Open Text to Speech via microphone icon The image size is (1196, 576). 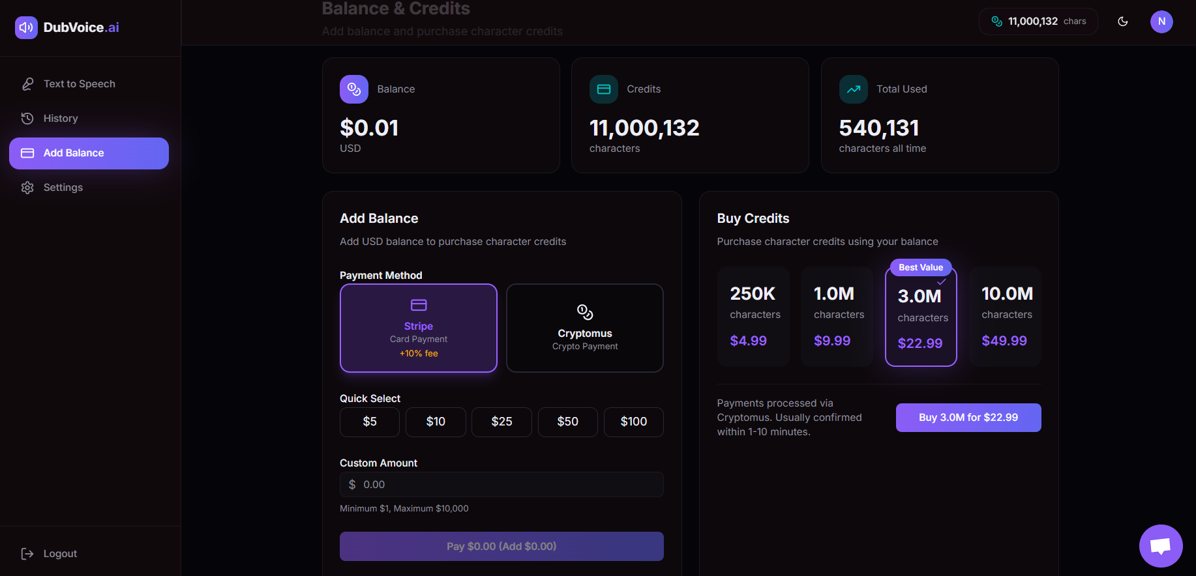27,83
